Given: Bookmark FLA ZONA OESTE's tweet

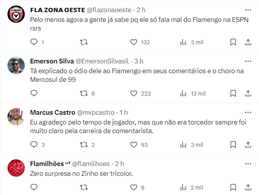Looking at the screenshot, I should [x=233, y=42].
